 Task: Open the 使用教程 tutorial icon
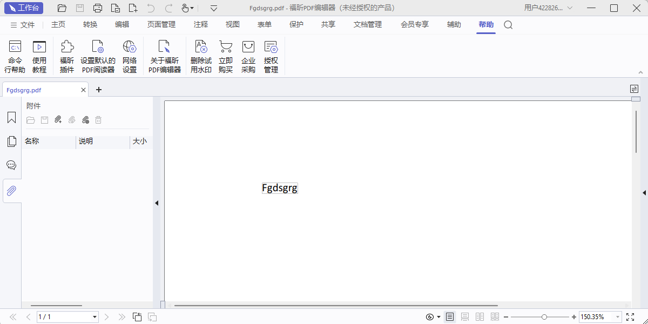39,56
